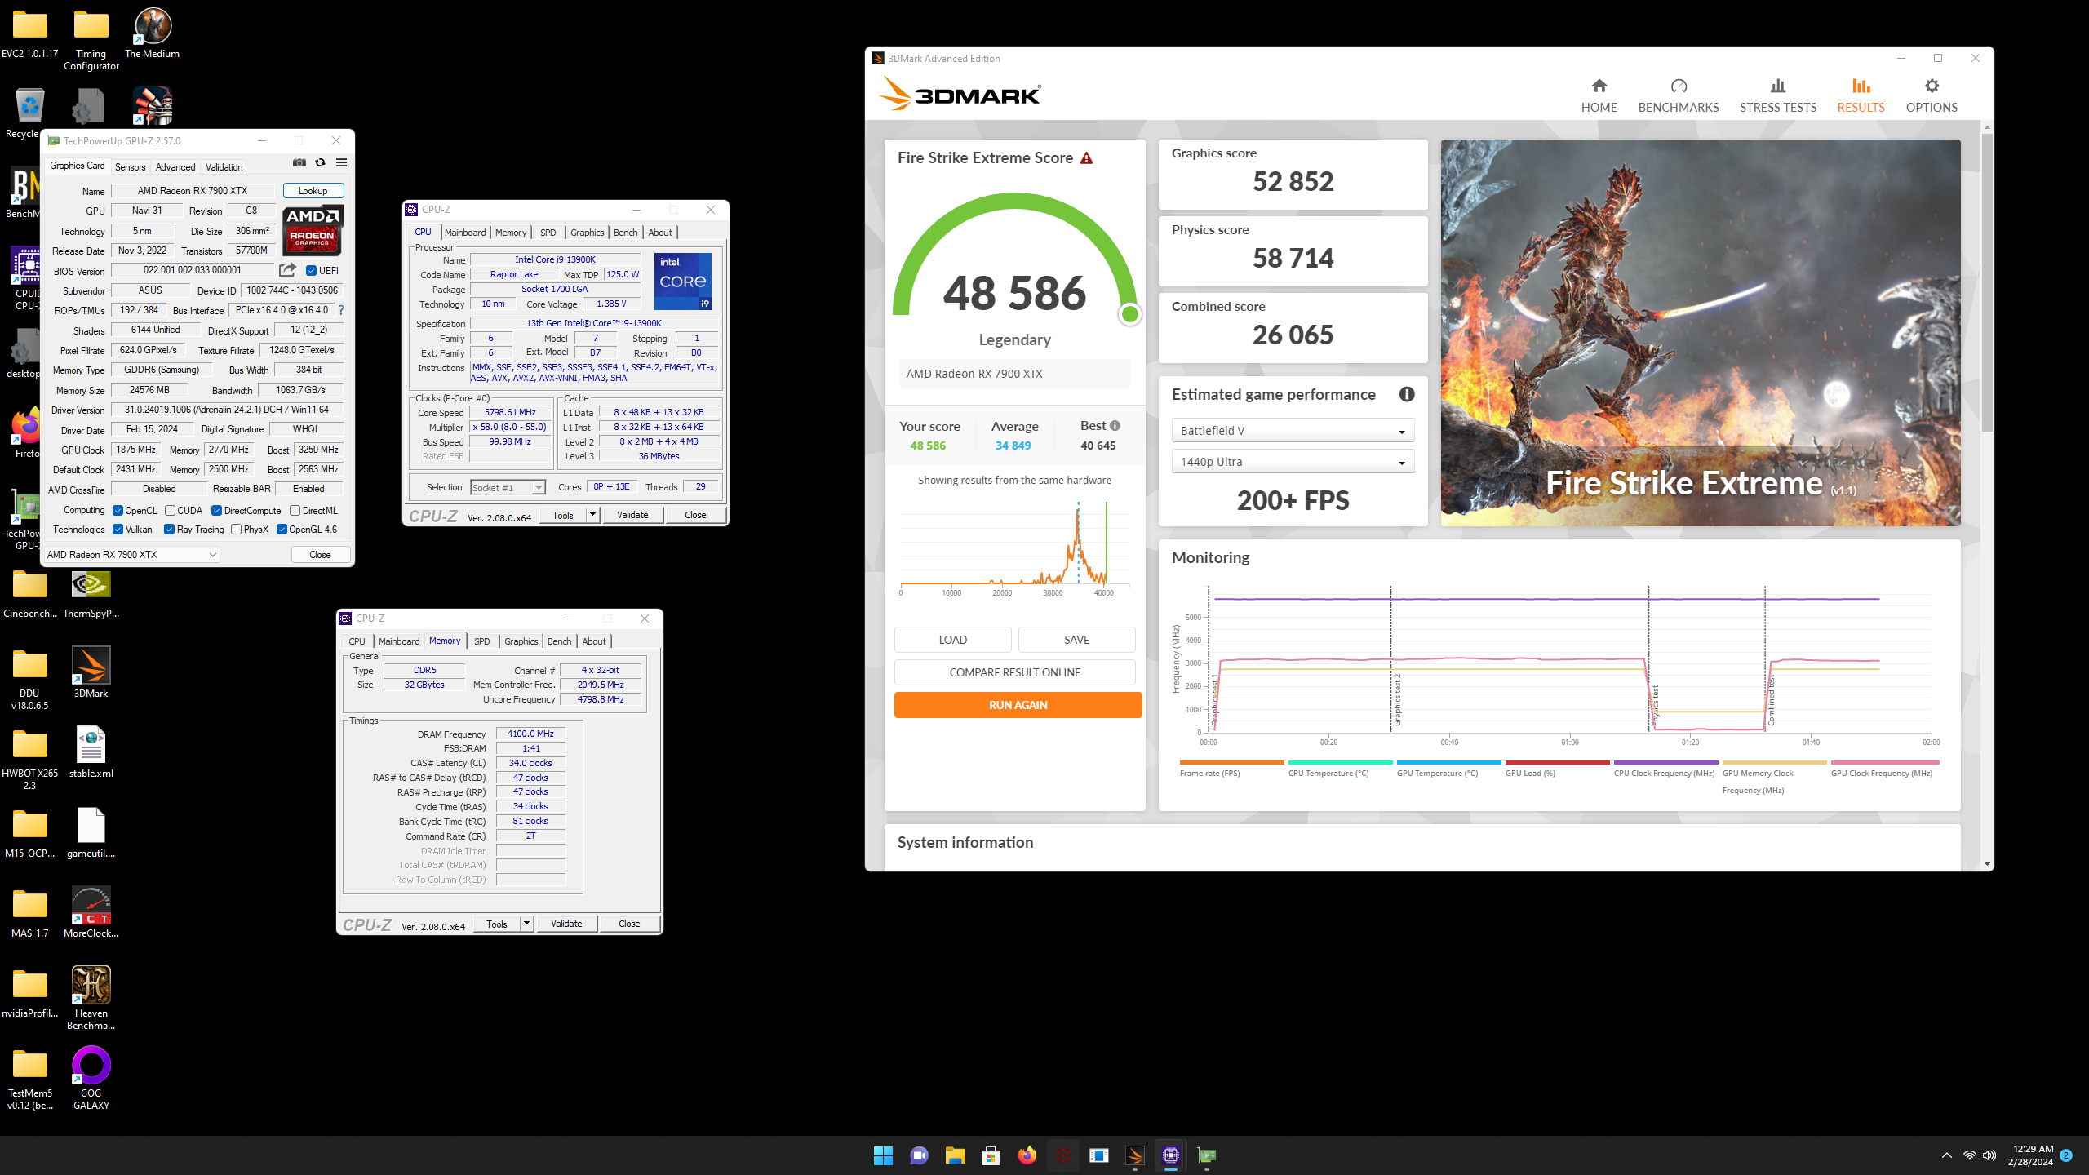The image size is (2089, 1175).
Task: Click the SAVE result button
Action: tap(1076, 640)
